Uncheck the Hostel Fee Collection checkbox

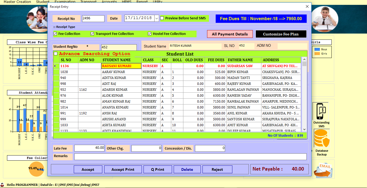pos(150,34)
